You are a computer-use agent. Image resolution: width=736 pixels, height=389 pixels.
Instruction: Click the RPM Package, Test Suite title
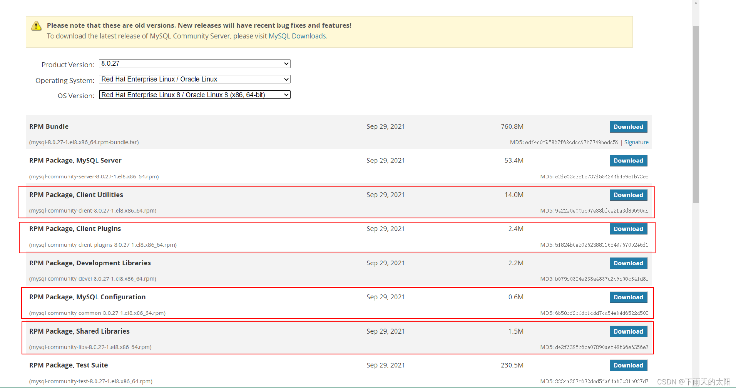click(69, 365)
